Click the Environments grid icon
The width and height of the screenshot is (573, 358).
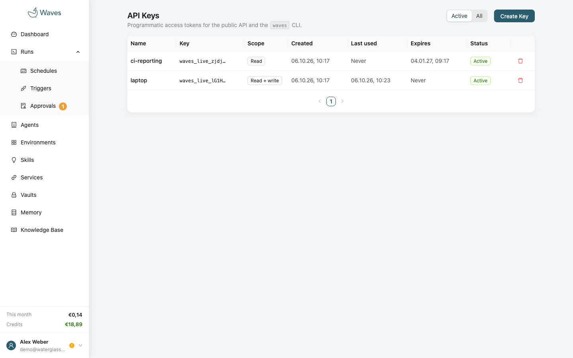coord(14,142)
